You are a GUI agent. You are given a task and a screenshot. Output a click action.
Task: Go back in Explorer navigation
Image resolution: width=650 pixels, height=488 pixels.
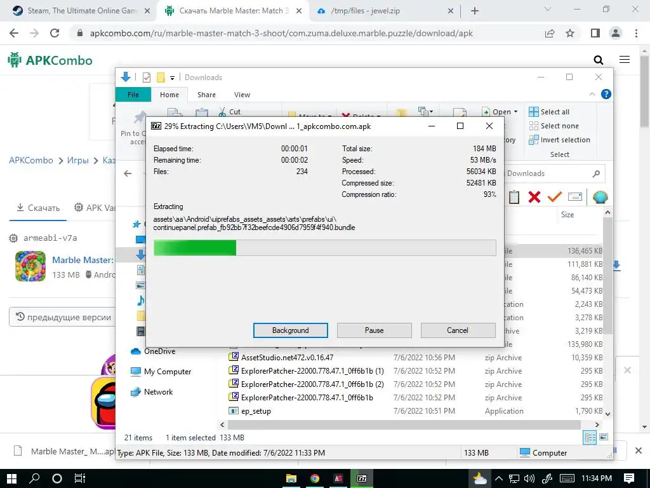click(x=128, y=173)
